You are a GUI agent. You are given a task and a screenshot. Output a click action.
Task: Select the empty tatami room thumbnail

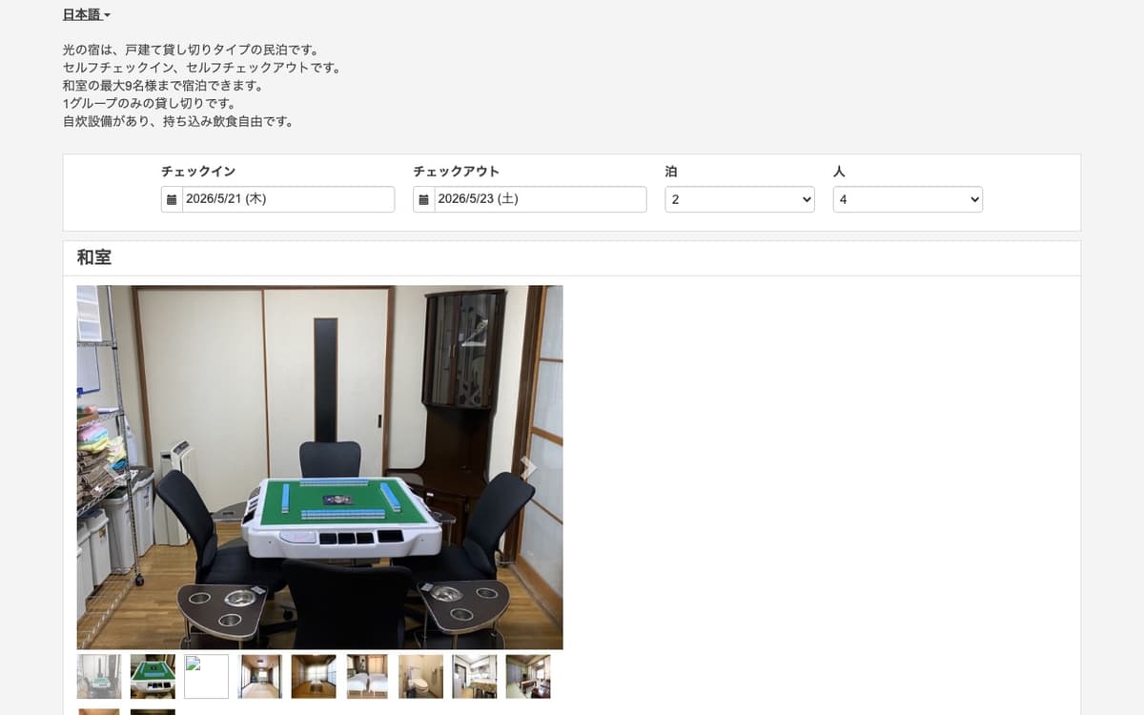pyautogui.click(x=260, y=676)
